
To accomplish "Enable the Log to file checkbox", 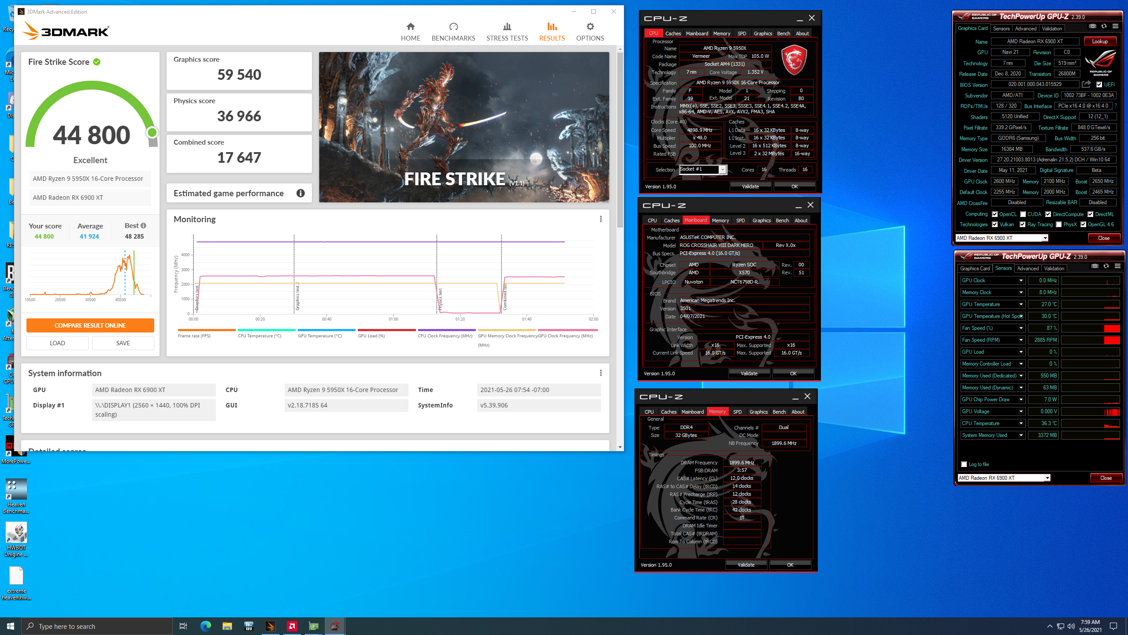I will (x=964, y=464).
